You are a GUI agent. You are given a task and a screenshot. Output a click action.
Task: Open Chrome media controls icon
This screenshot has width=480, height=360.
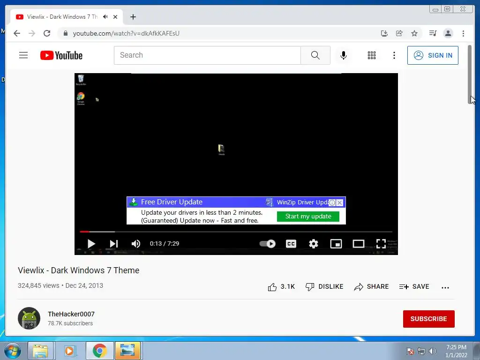[x=433, y=33]
